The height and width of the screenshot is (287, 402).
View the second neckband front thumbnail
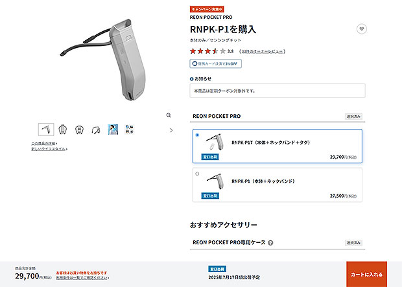(x=63, y=130)
